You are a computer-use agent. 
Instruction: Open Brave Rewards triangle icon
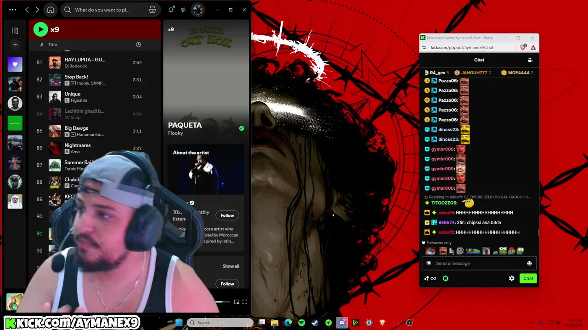click(533, 47)
